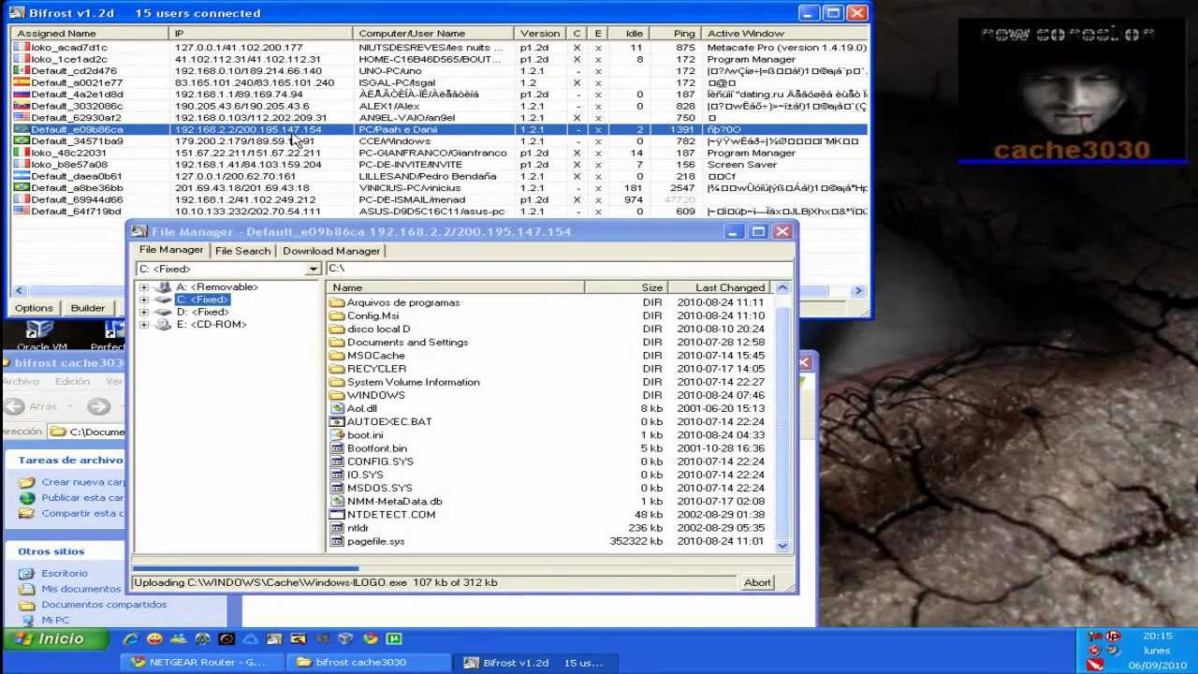Select the Aol.dll file icon
The image size is (1198, 674).
pyautogui.click(x=337, y=408)
